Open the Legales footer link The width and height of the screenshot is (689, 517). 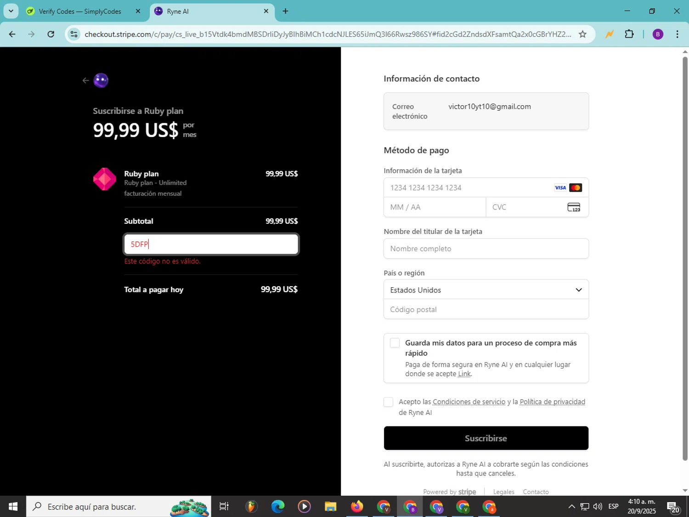click(503, 492)
